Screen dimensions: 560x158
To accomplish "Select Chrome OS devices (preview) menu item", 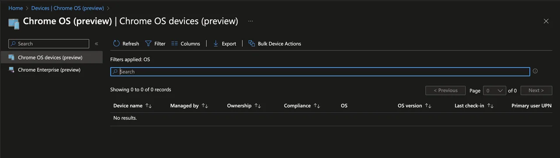I will (x=51, y=57).
